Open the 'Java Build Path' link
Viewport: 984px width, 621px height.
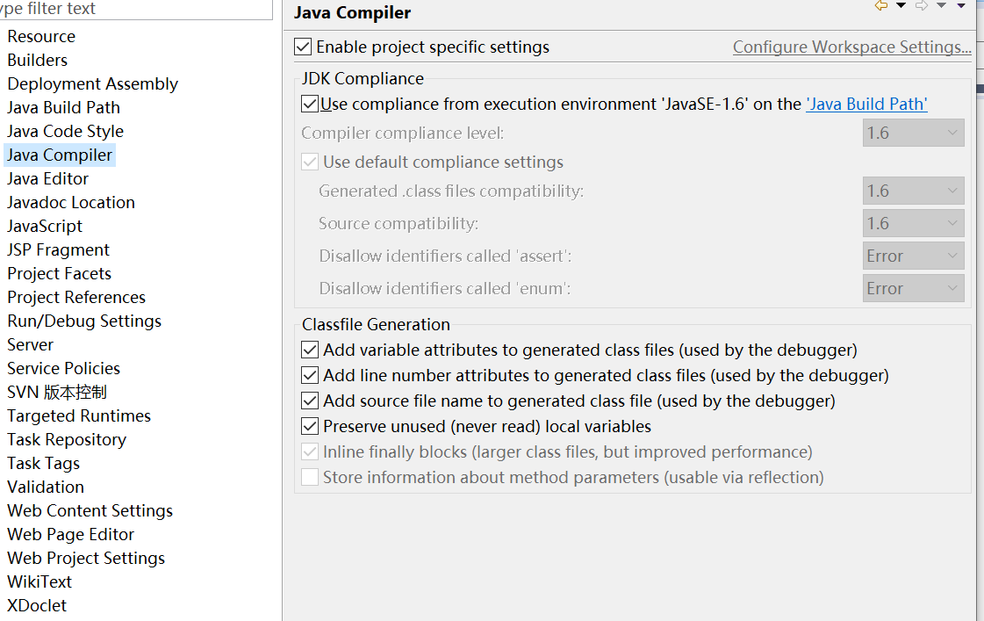pyautogui.click(x=866, y=104)
